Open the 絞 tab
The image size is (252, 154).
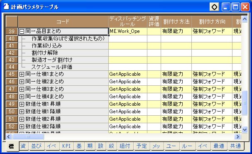(111, 146)
